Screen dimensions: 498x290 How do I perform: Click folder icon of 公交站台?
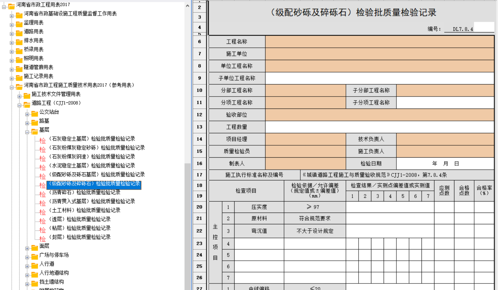point(35,113)
